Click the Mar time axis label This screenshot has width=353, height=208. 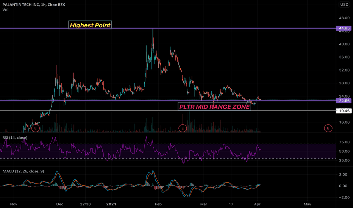pyautogui.click(x=204, y=204)
